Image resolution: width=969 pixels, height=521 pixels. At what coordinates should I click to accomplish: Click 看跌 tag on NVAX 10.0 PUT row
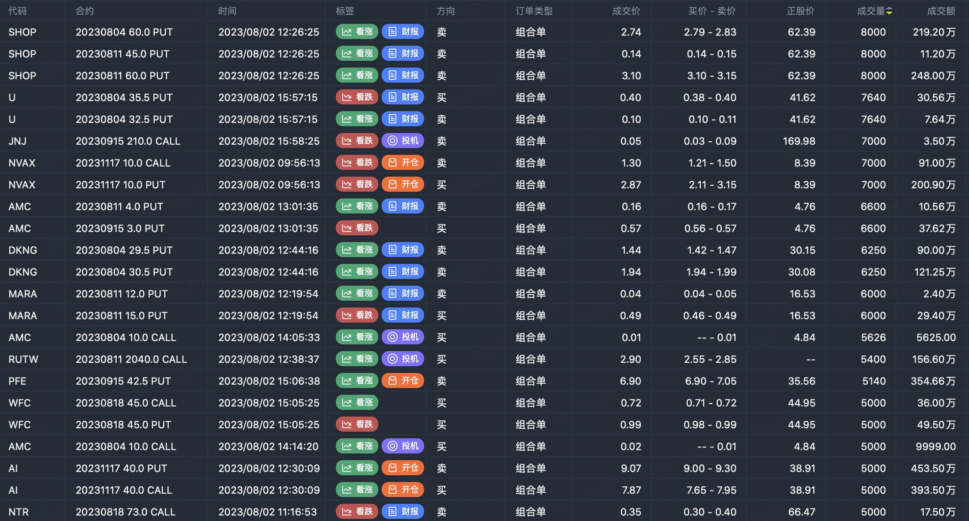point(357,185)
